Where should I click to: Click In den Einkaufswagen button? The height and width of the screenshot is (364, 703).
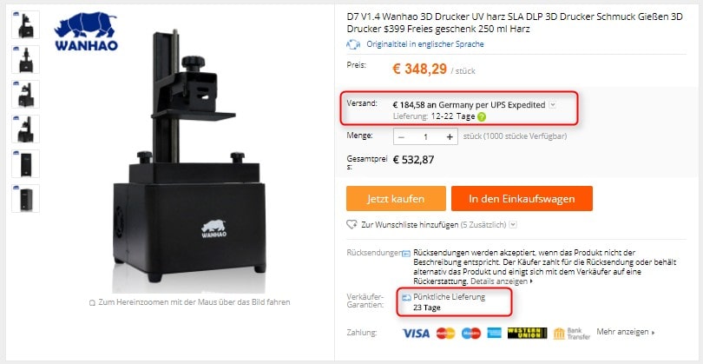[522, 198]
